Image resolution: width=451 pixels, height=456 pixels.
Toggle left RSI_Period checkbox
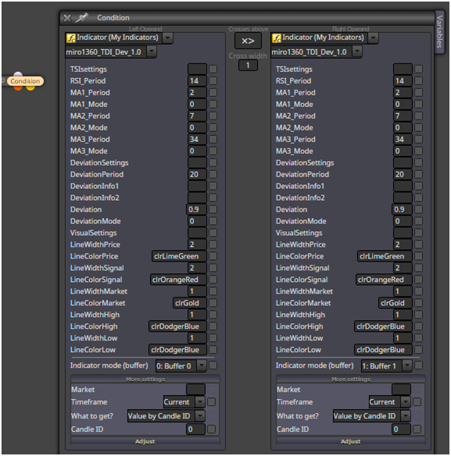pos(213,81)
